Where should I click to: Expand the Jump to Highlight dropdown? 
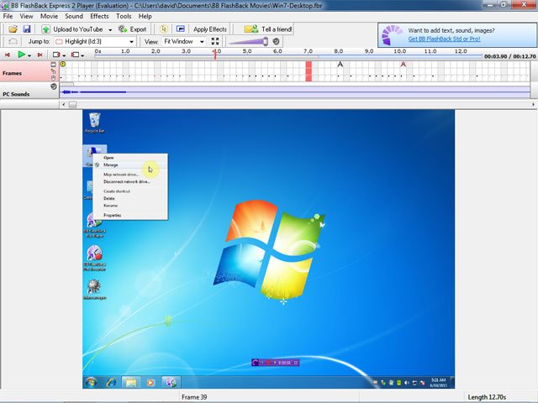pos(131,41)
